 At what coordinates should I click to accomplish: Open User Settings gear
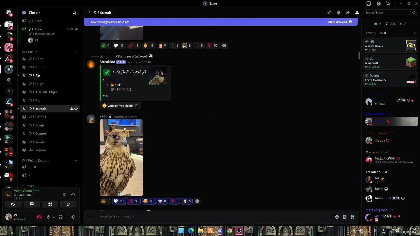(x=73, y=217)
